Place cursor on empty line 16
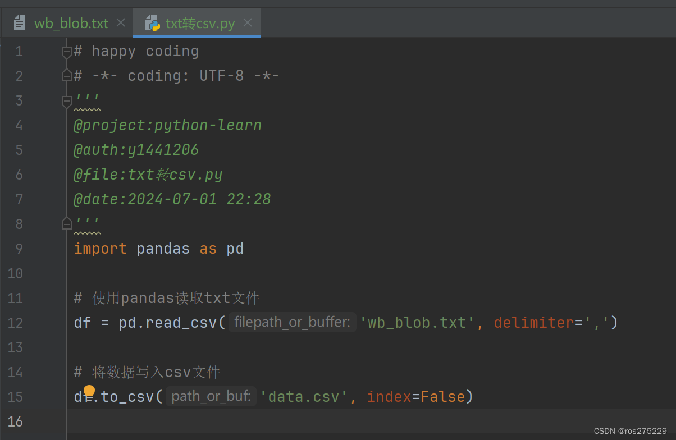This screenshot has width=676, height=440. coord(371,421)
